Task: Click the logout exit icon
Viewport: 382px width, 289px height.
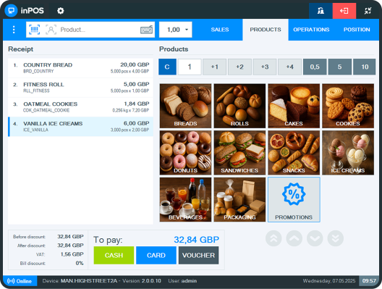Action: pos(344,11)
